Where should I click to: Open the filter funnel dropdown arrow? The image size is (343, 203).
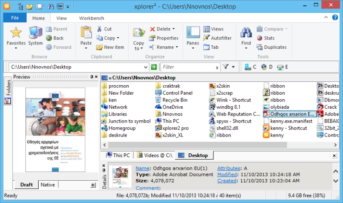[233, 67]
